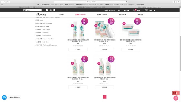Open the Health navigation menu

pyautogui.click(x=102, y=15)
